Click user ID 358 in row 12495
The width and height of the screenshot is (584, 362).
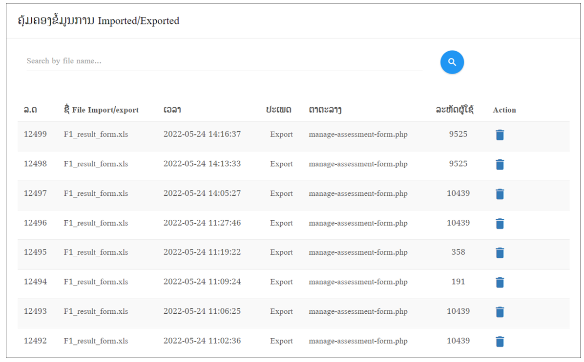tap(458, 252)
